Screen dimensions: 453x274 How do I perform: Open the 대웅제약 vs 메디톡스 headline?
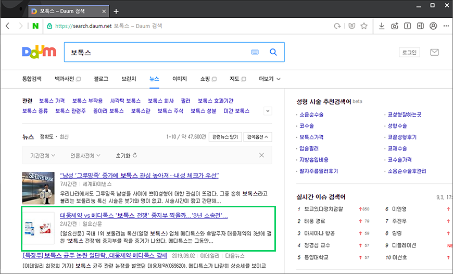tap(144, 215)
